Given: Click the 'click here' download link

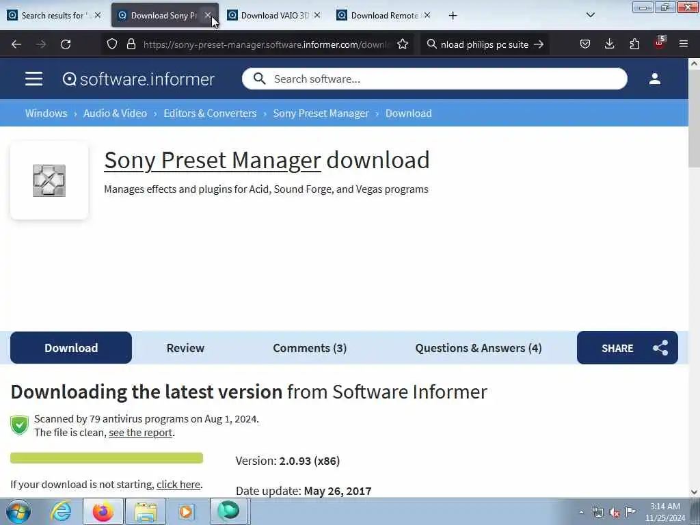Looking at the screenshot, I should point(178,485).
